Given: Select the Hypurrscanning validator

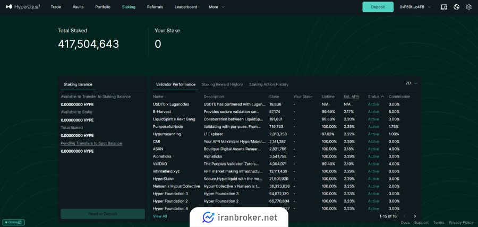Looking at the screenshot, I should 167,134.
